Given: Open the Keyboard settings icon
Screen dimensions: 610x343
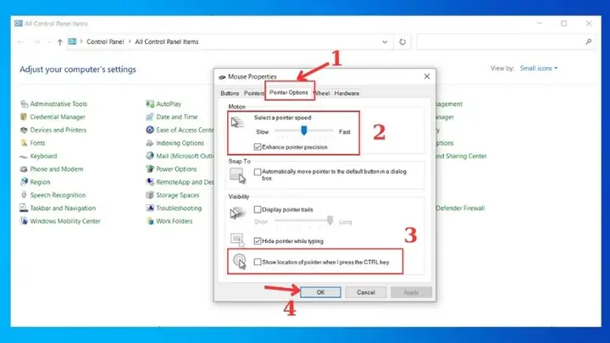Looking at the screenshot, I should pos(24,156).
